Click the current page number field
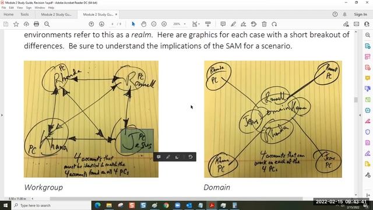373x210 pixels. pos(112,24)
